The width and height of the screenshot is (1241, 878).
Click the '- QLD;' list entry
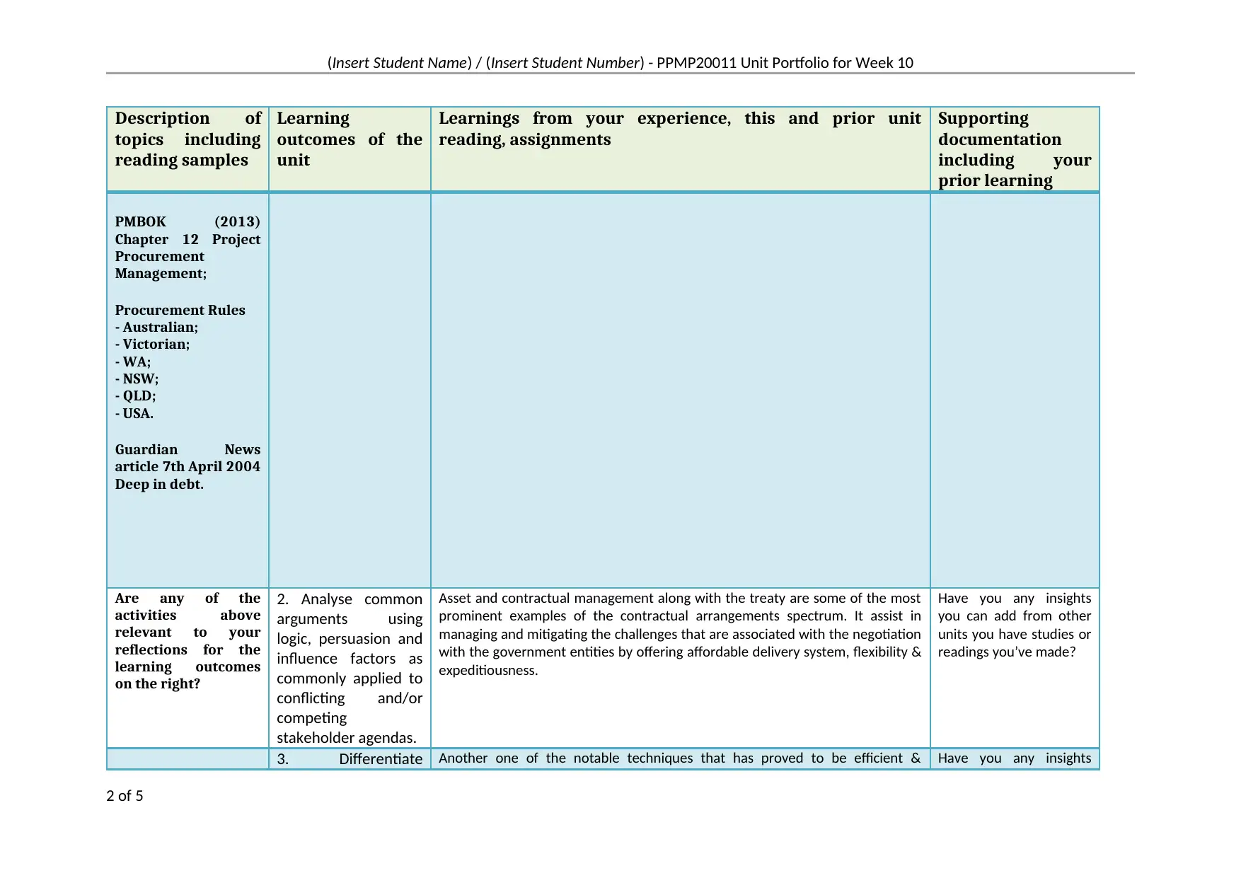(x=135, y=395)
